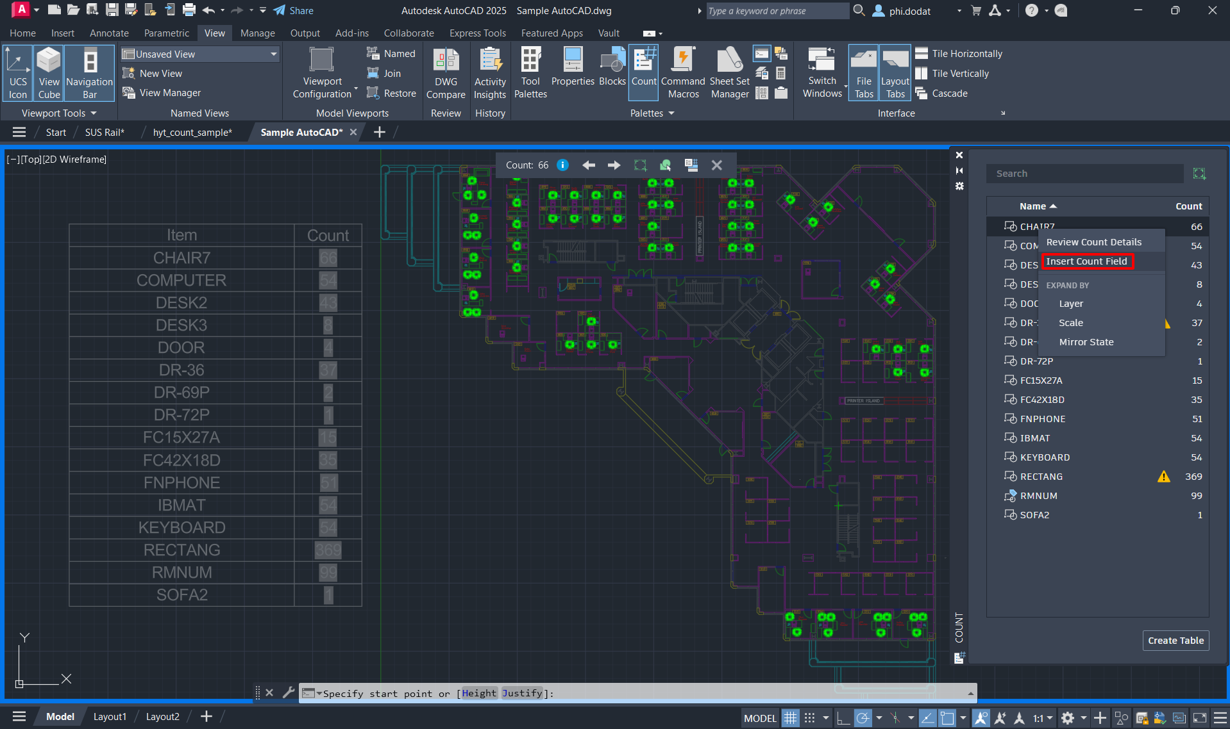Toggle UCS Icon display
1230x729 pixels.
click(x=18, y=72)
